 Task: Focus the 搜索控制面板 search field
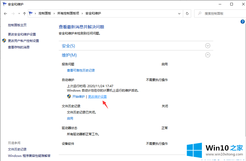coord(220,13)
